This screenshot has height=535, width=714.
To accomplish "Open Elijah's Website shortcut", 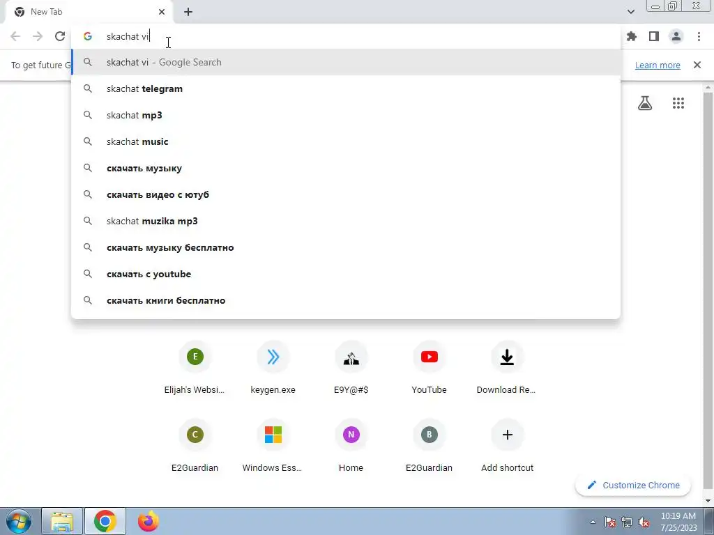I will coord(195,368).
